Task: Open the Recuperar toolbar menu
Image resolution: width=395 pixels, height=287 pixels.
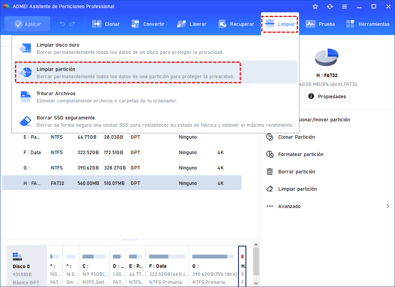Action: (236, 24)
